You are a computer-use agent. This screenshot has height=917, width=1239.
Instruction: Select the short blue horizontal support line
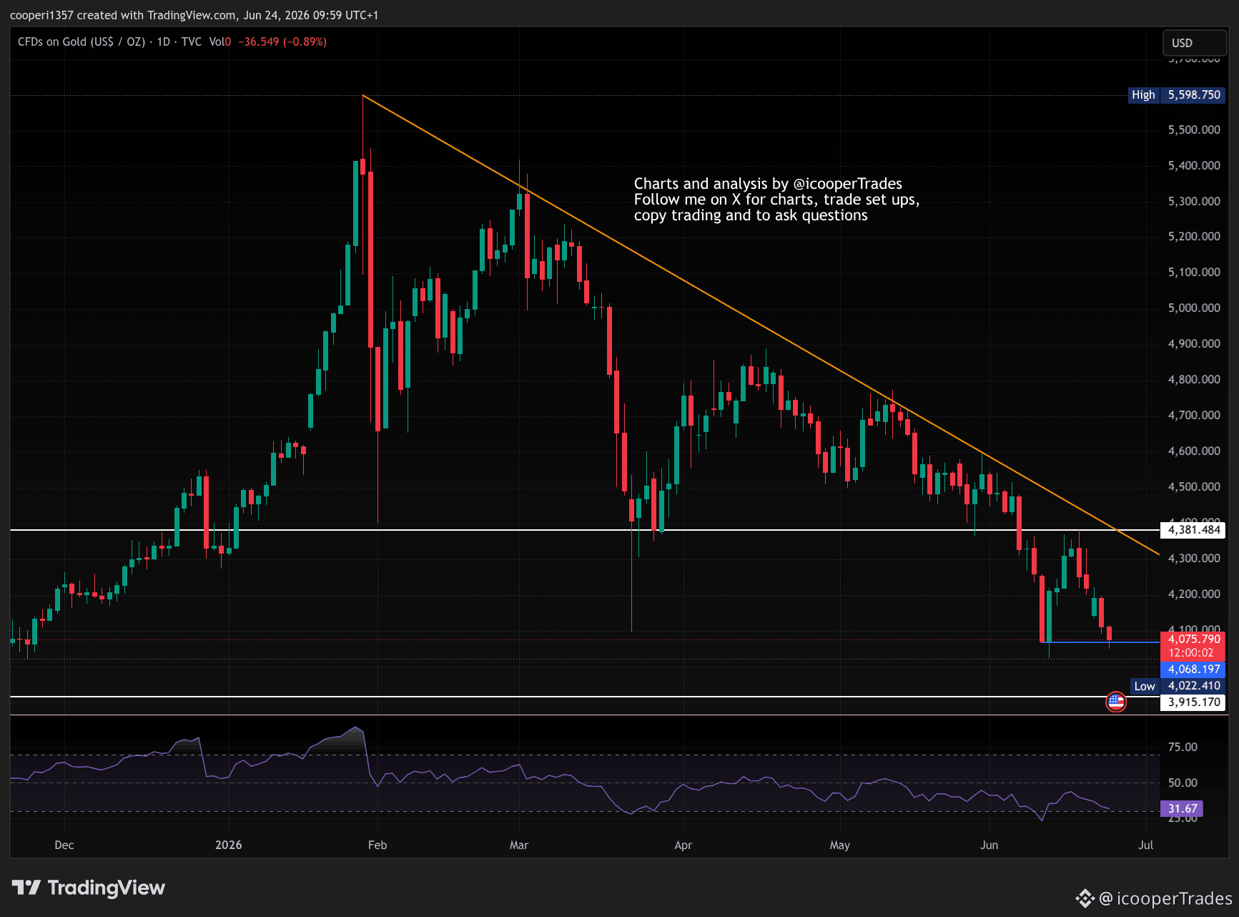[x=1101, y=642]
